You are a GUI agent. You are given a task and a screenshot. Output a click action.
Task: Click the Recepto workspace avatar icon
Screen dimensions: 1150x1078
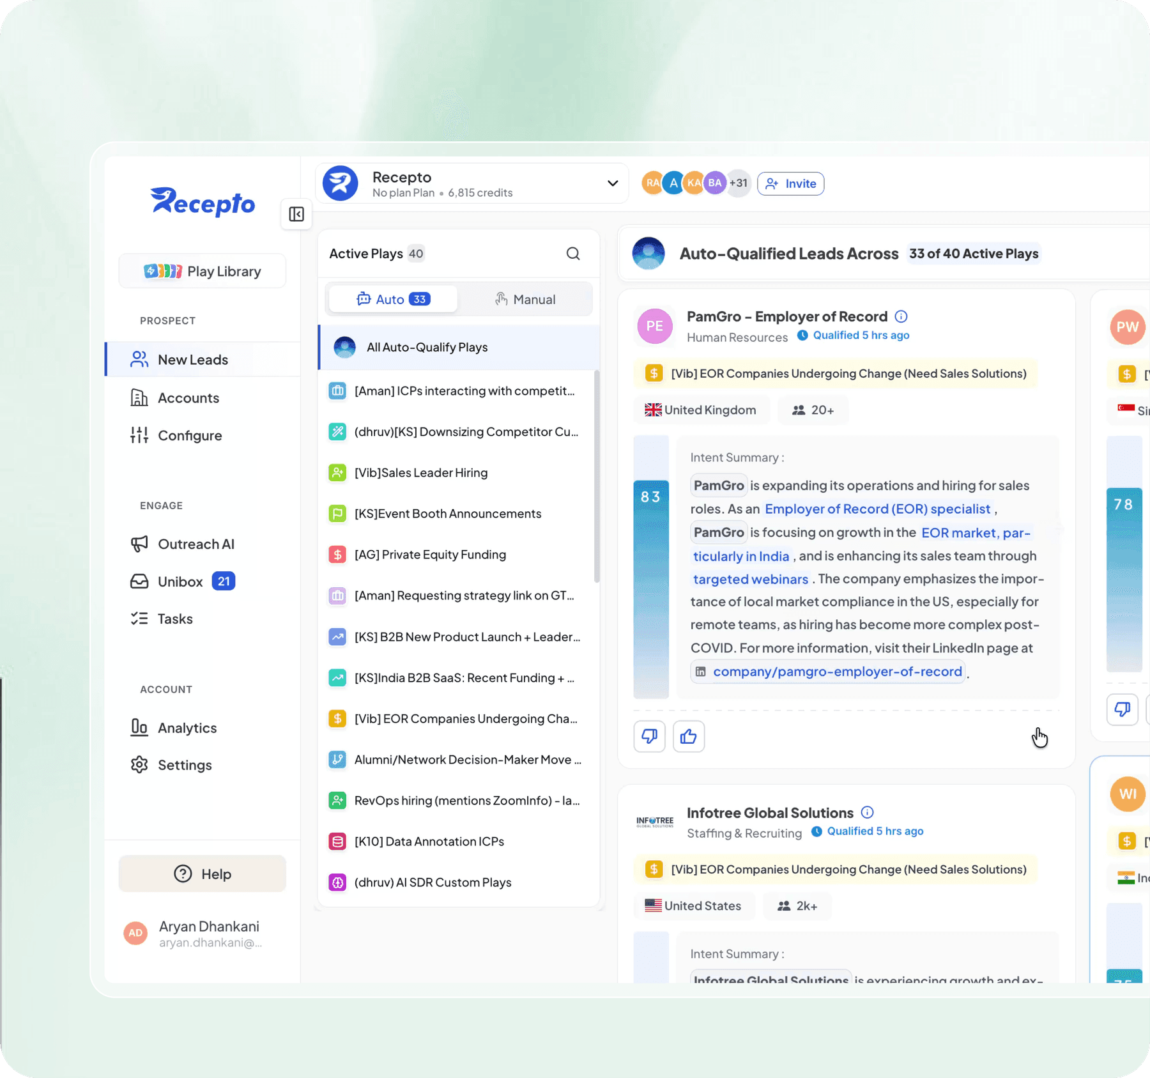[x=341, y=183]
